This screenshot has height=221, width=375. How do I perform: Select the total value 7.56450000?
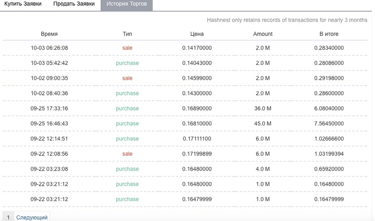(x=329, y=123)
